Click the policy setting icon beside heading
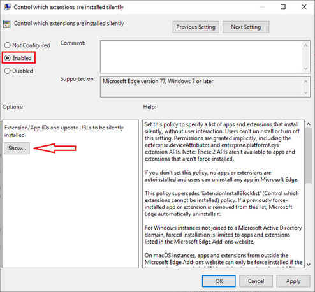 (6, 24)
